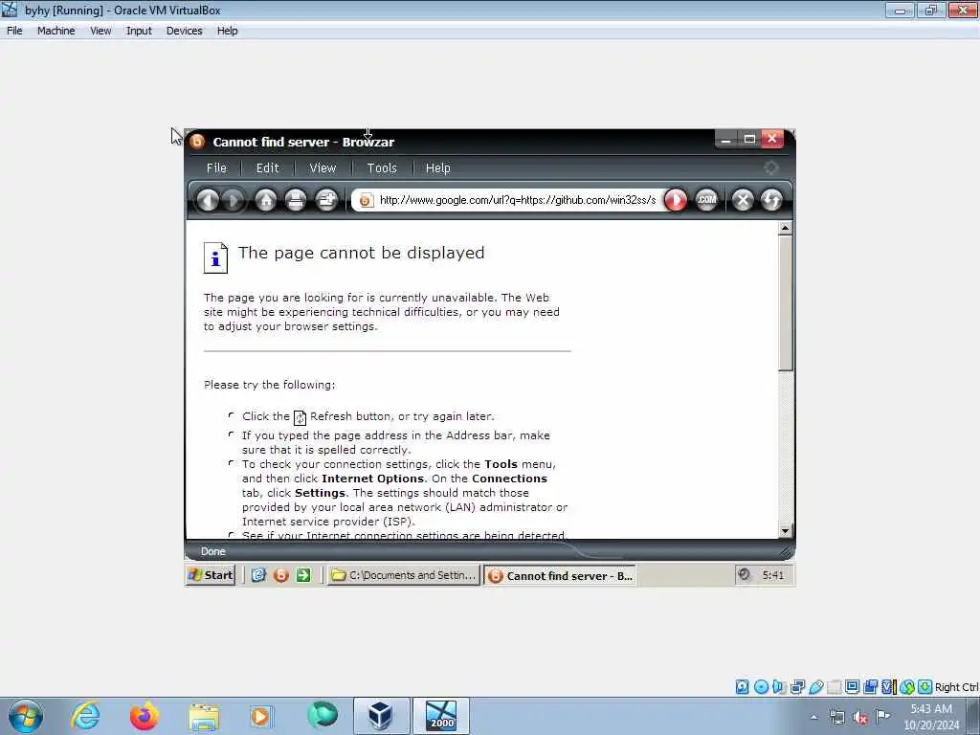Open Browzar's View menu
The image size is (980, 735).
(x=323, y=168)
